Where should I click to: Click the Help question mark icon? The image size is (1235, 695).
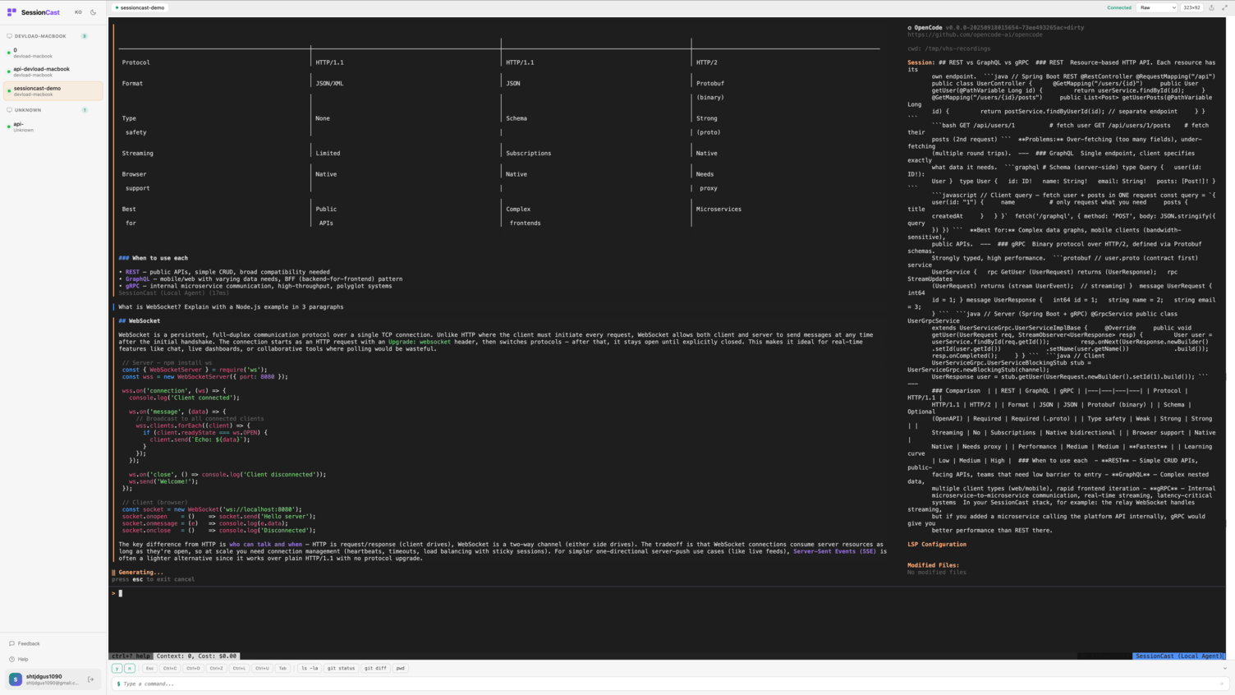[x=11, y=659]
